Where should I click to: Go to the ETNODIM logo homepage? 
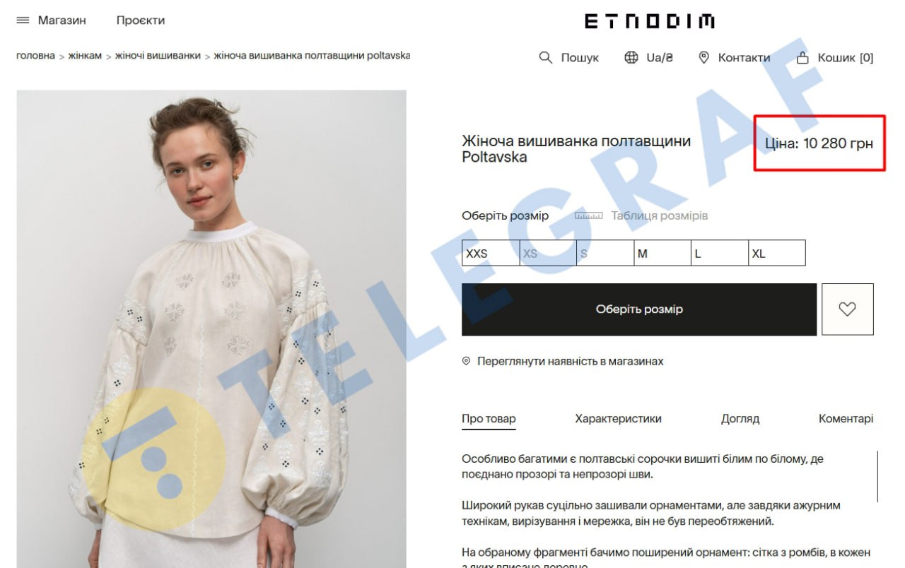tap(649, 21)
